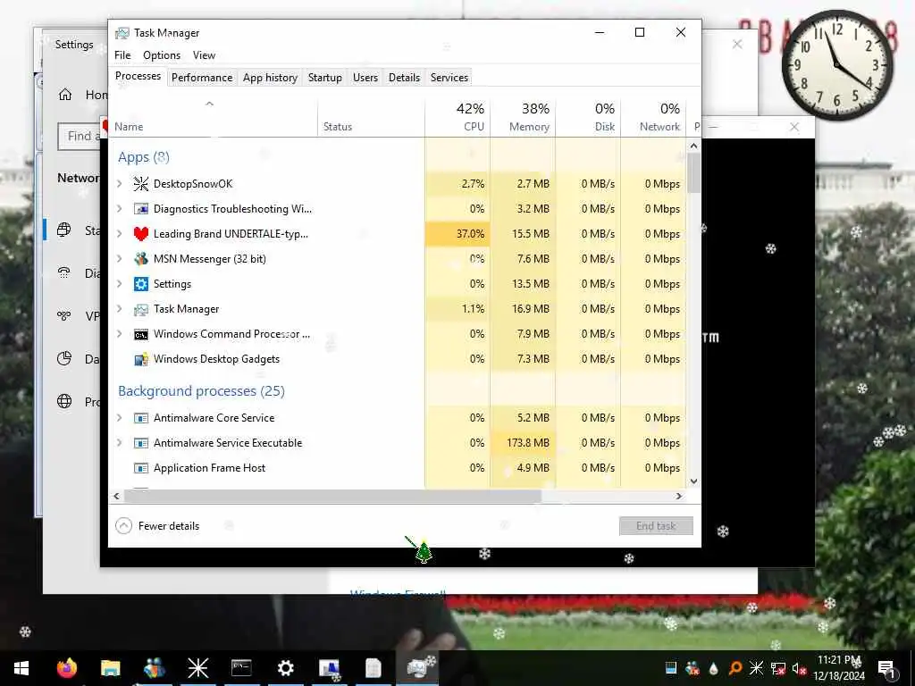Open Firefox from the taskbar
This screenshot has height=686, width=915.
67,668
